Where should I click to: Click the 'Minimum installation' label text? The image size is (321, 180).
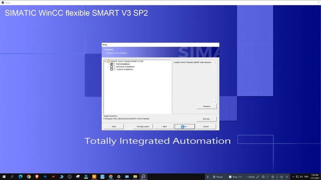(125, 66)
